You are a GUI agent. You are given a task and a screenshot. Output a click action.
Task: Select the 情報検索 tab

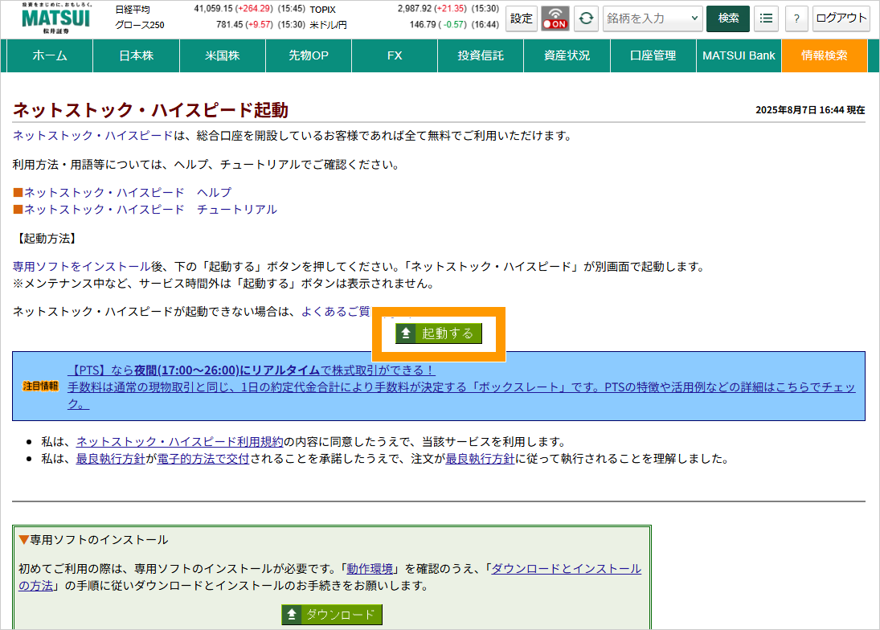(x=824, y=55)
